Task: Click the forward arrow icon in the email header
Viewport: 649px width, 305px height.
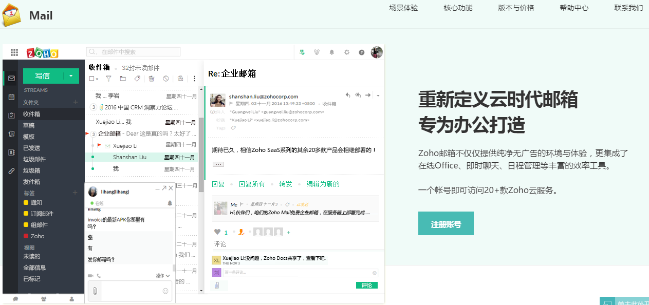Action: point(369,95)
